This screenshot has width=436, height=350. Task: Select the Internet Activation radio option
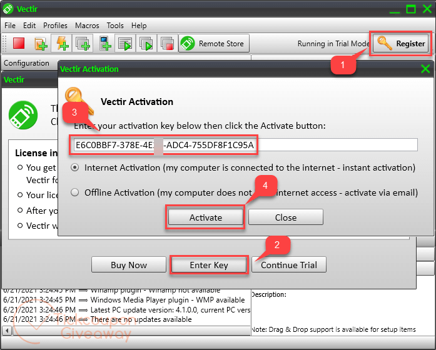(x=75, y=167)
